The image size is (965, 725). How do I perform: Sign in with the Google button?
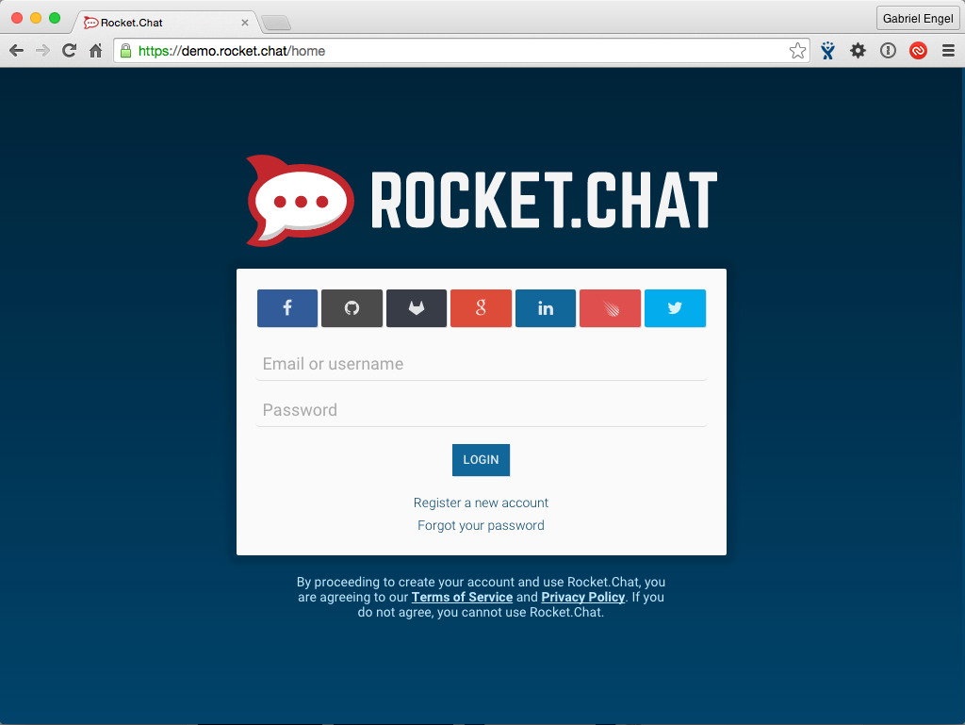(x=481, y=308)
